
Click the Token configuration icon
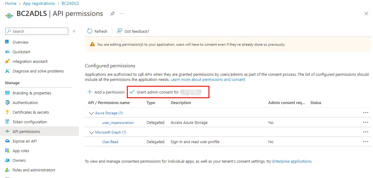coord(7,122)
